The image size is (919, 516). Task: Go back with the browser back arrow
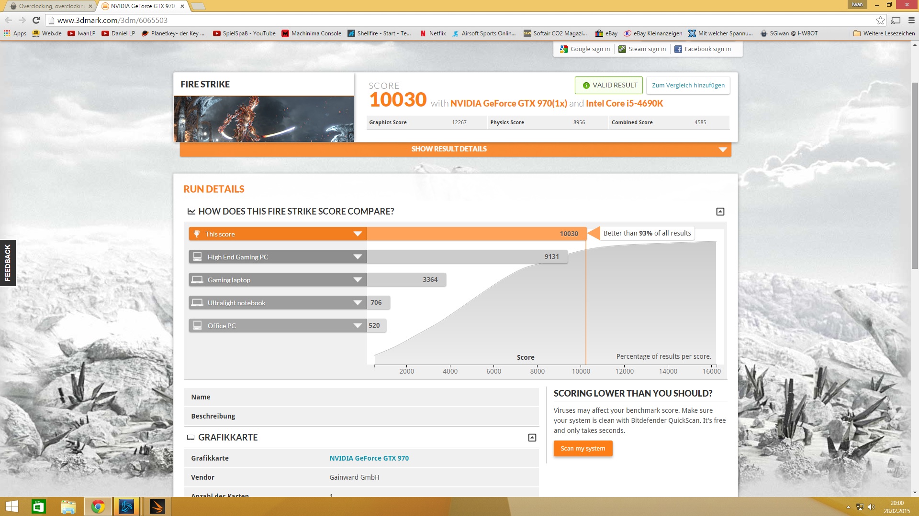pyautogui.click(x=8, y=20)
